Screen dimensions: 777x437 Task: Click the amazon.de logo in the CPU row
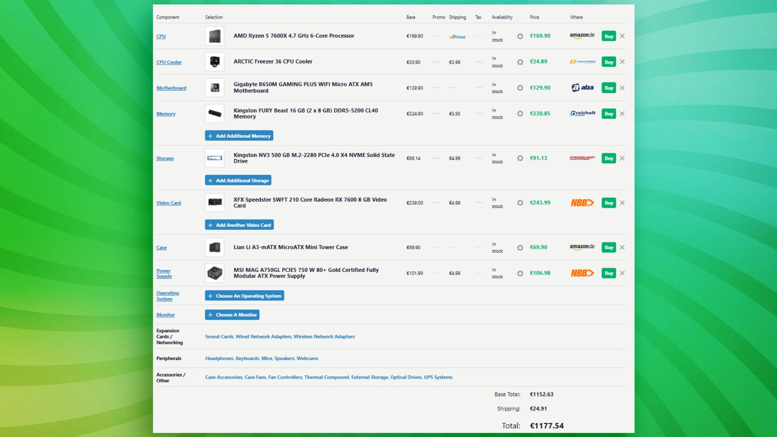(582, 36)
